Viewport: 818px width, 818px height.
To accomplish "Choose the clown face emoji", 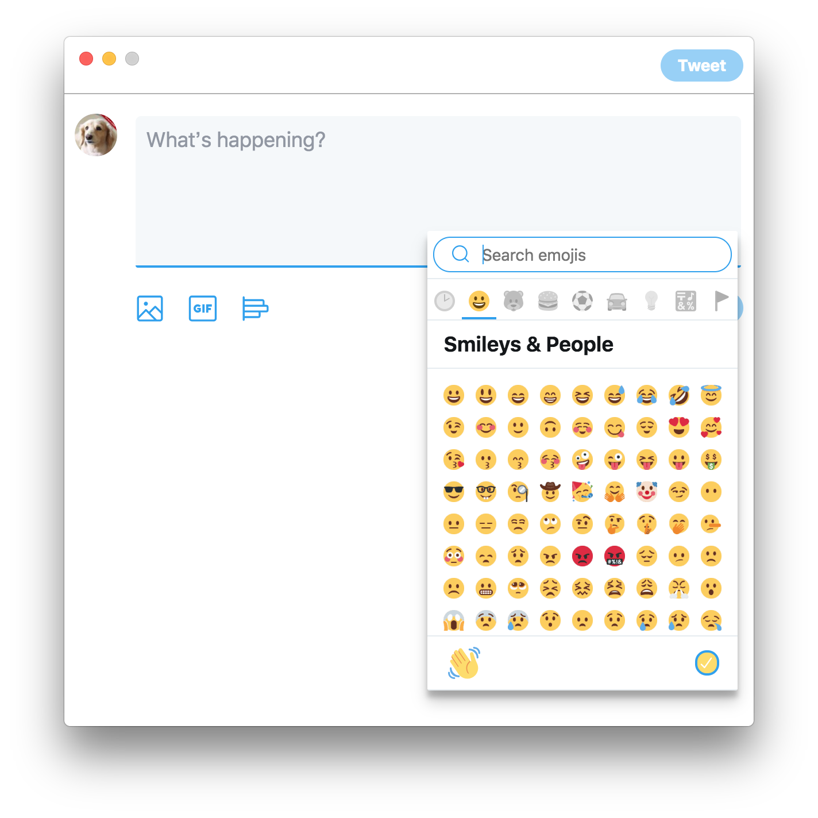I will 647,492.
